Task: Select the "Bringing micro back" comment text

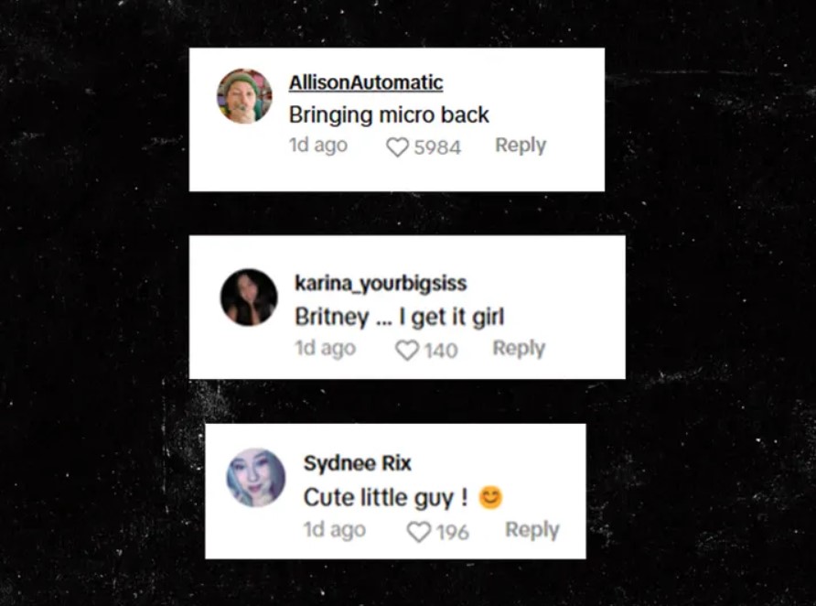Action: coord(389,115)
